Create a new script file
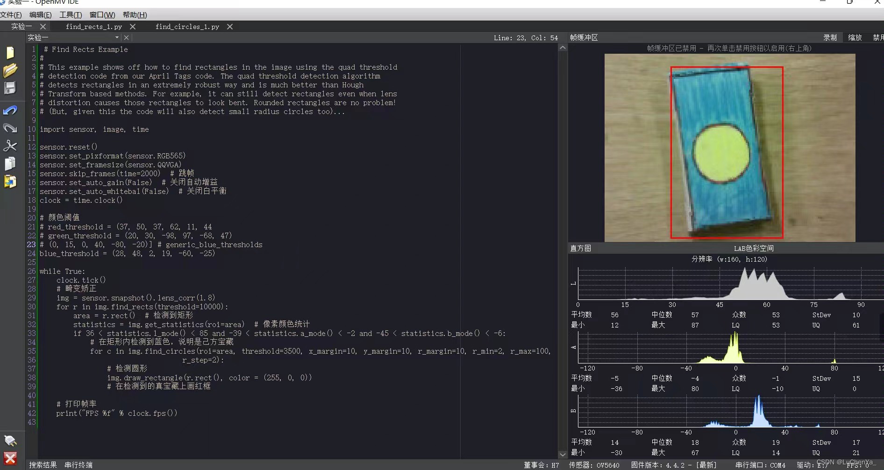The image size is (884, 470). click(x=10, y=52)
